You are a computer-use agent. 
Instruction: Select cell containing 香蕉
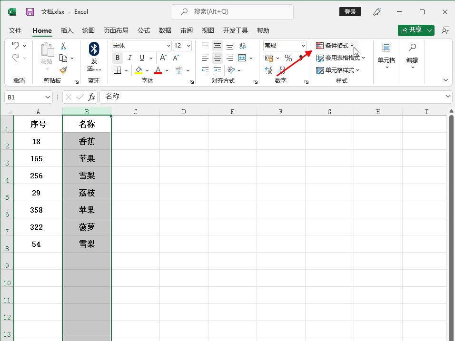[x=87, y=141]
